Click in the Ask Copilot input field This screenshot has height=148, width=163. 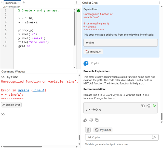(x=118, y=137)
